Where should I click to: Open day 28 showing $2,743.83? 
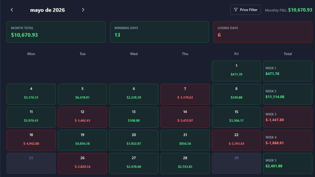185,163
